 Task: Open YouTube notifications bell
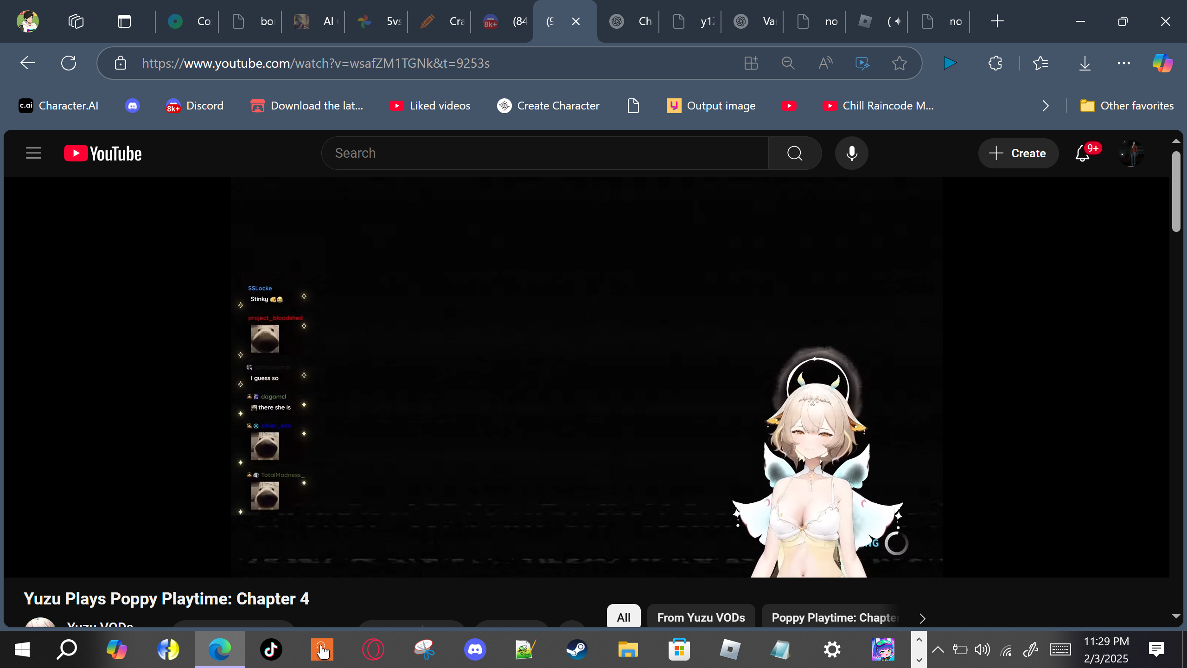[x=1083, y=153]
